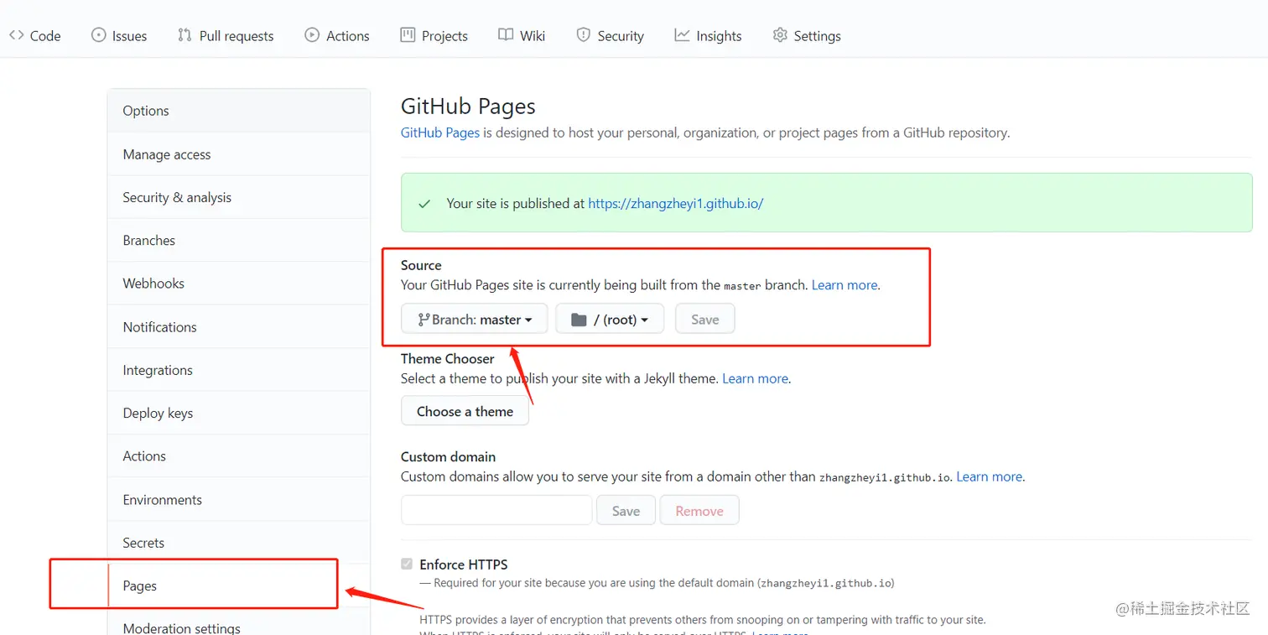This screenshot has width=1268, height=635.
Task: Click the Code angle-brackets icon
Action: tap(16, 35)
